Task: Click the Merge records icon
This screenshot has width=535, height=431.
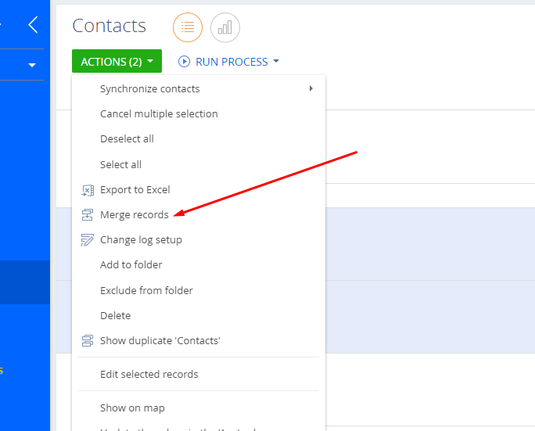Action: point(88,215)
